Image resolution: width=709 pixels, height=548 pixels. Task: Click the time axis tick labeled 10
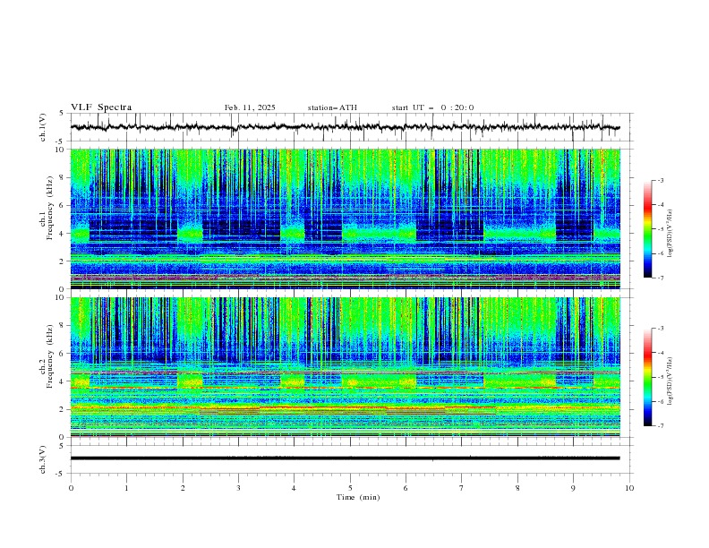point(629,488)
